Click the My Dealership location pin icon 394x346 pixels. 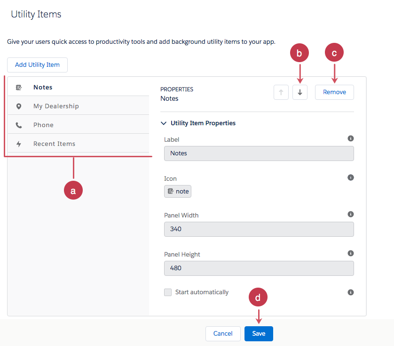point(19,106)
